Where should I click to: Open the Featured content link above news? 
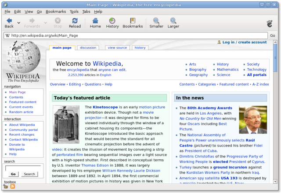pyautogui.click(x=234, y=84)
